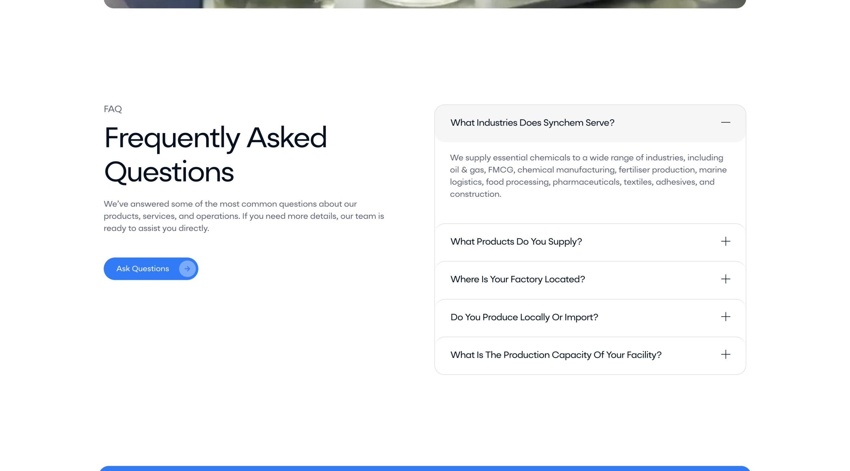Click the plus icon beside production capacity question
Viewport: 850px width, 471px height.
pos(725,354)
